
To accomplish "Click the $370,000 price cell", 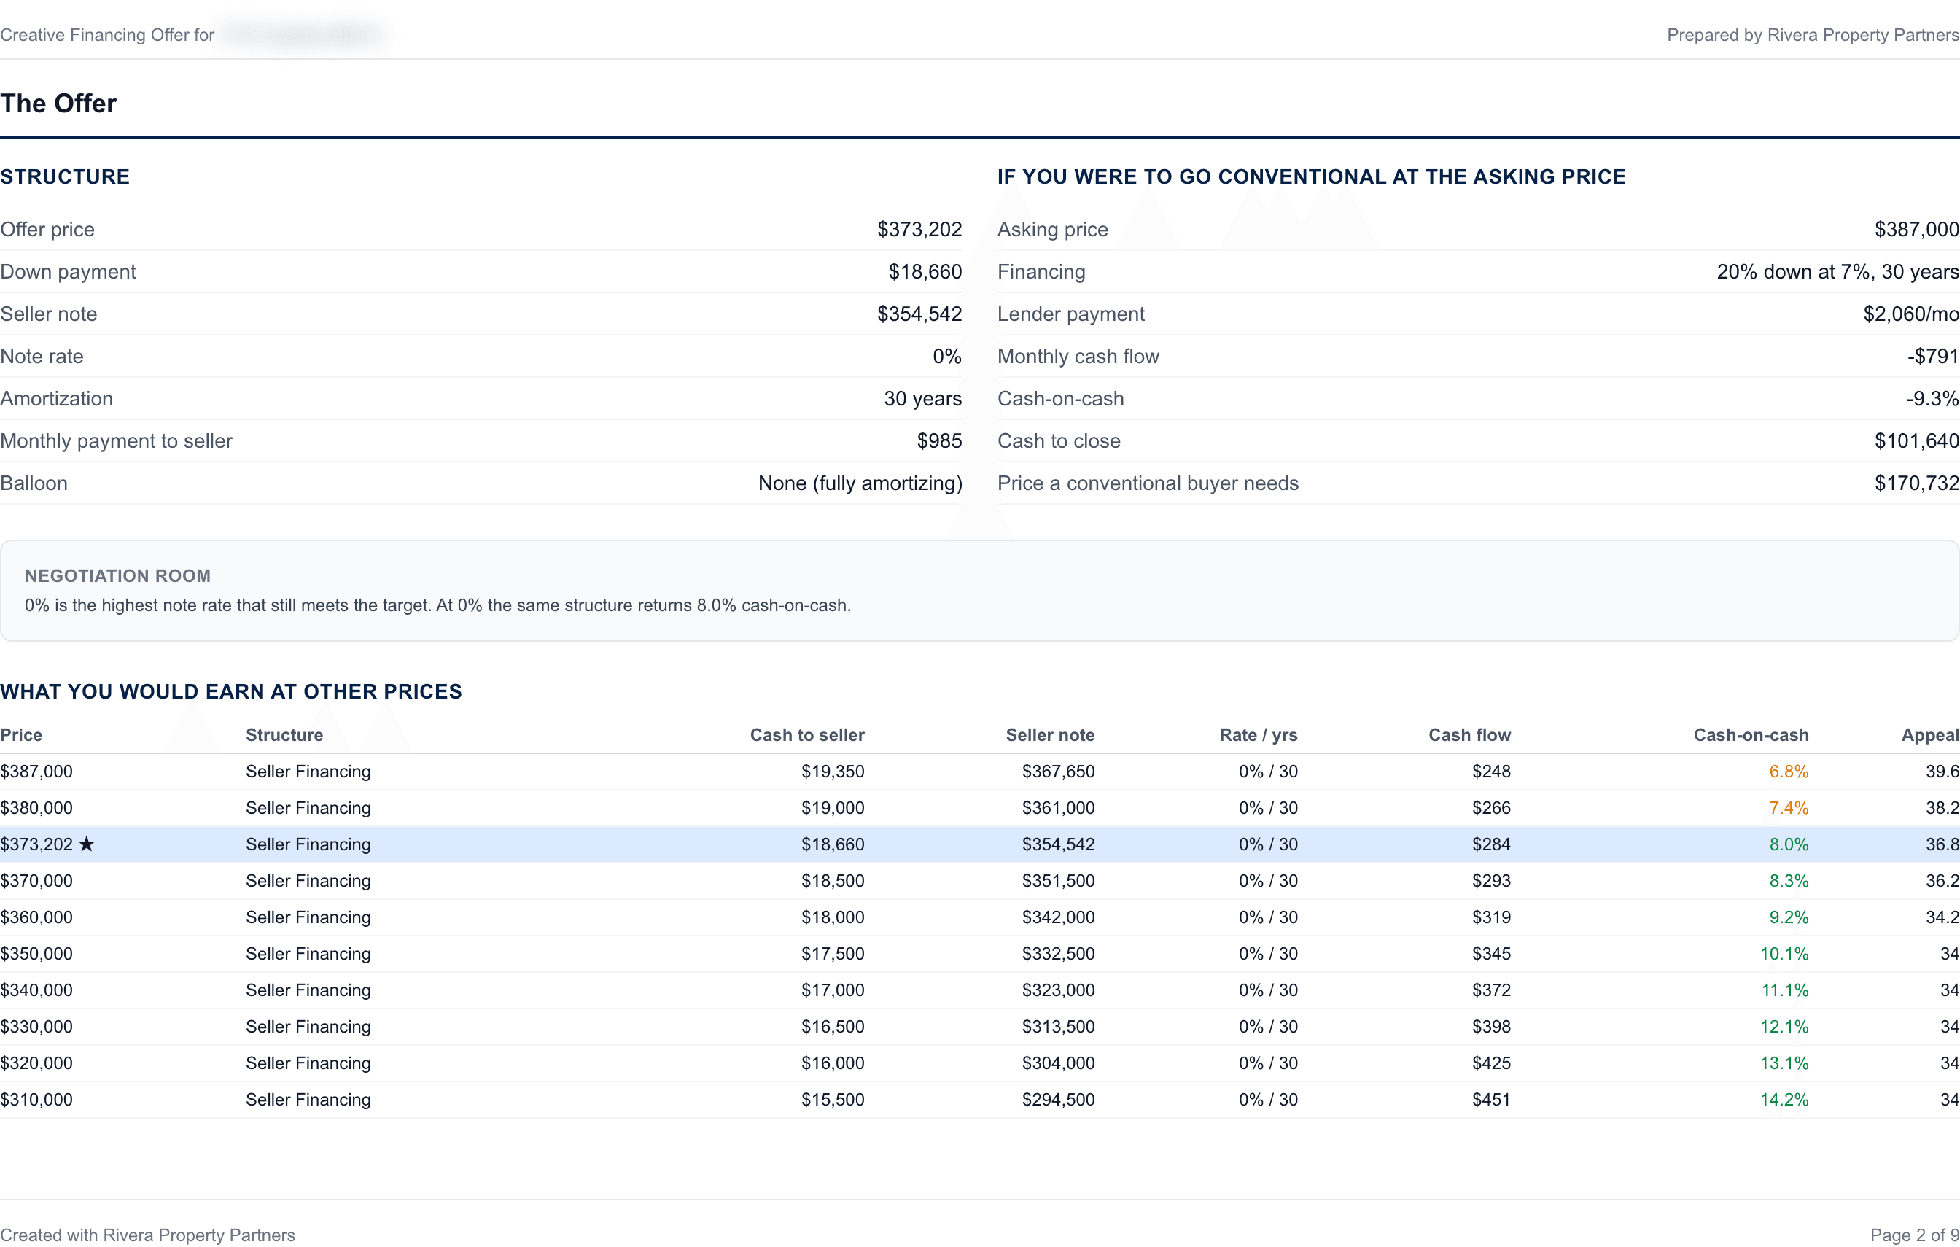I will click(x=36, y=881).
